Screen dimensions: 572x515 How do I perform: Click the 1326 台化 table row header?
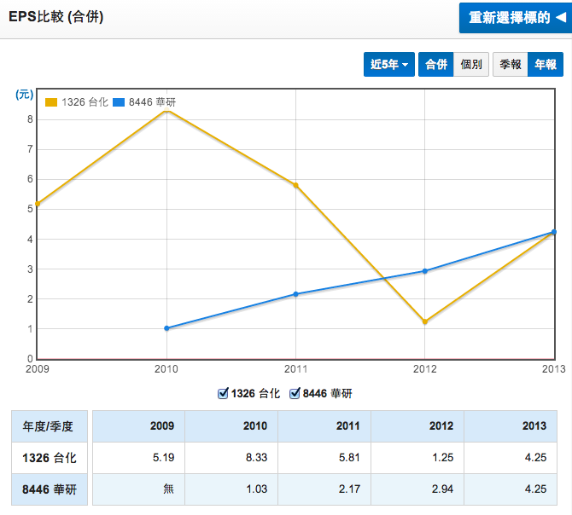click(x=49, y=458)
